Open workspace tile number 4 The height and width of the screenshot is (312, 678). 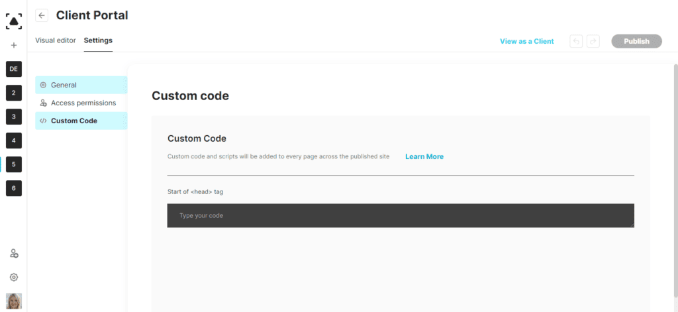(x=14, y=140)
